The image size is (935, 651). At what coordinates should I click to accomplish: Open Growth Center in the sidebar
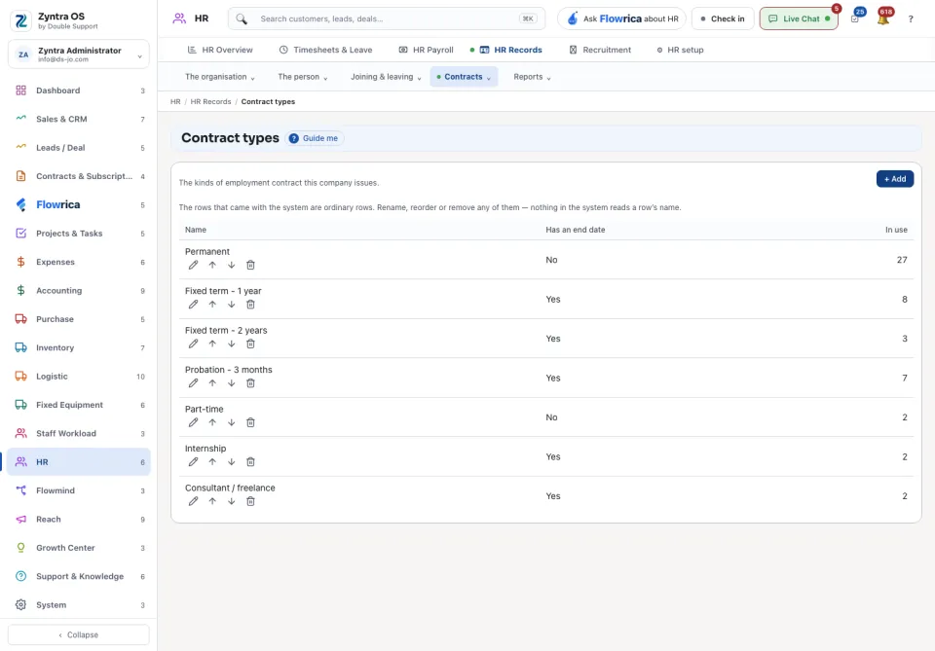(79, 548)
